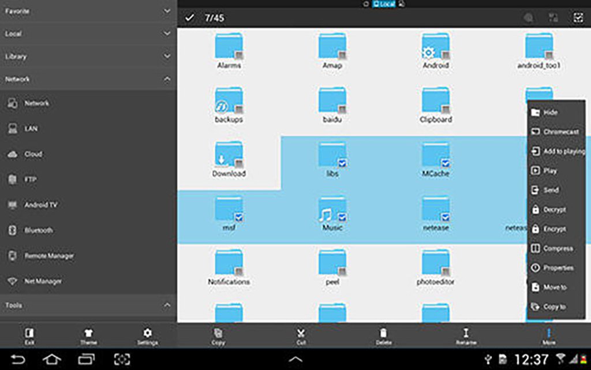
Task: Check the backups folder checkbox
Action: tap(239, 109)
